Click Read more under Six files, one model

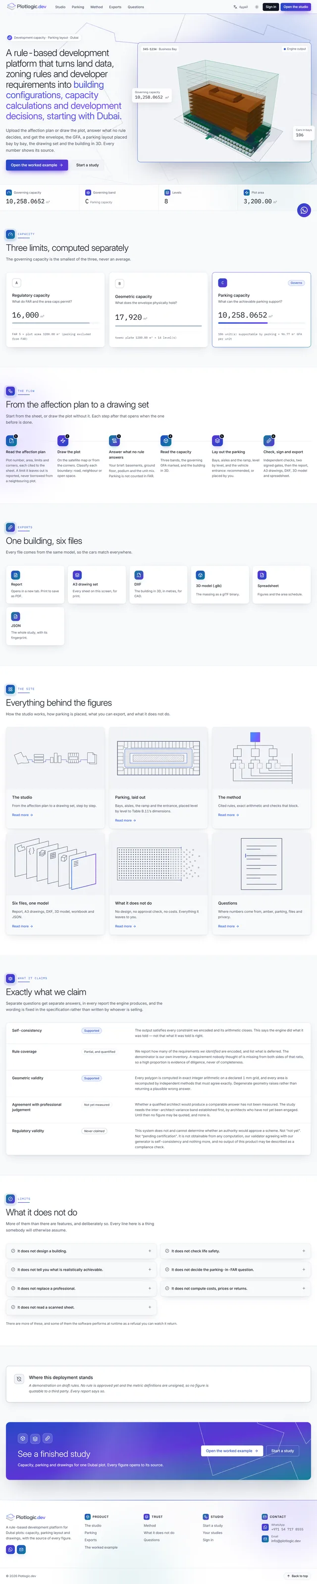click(22, 926)
